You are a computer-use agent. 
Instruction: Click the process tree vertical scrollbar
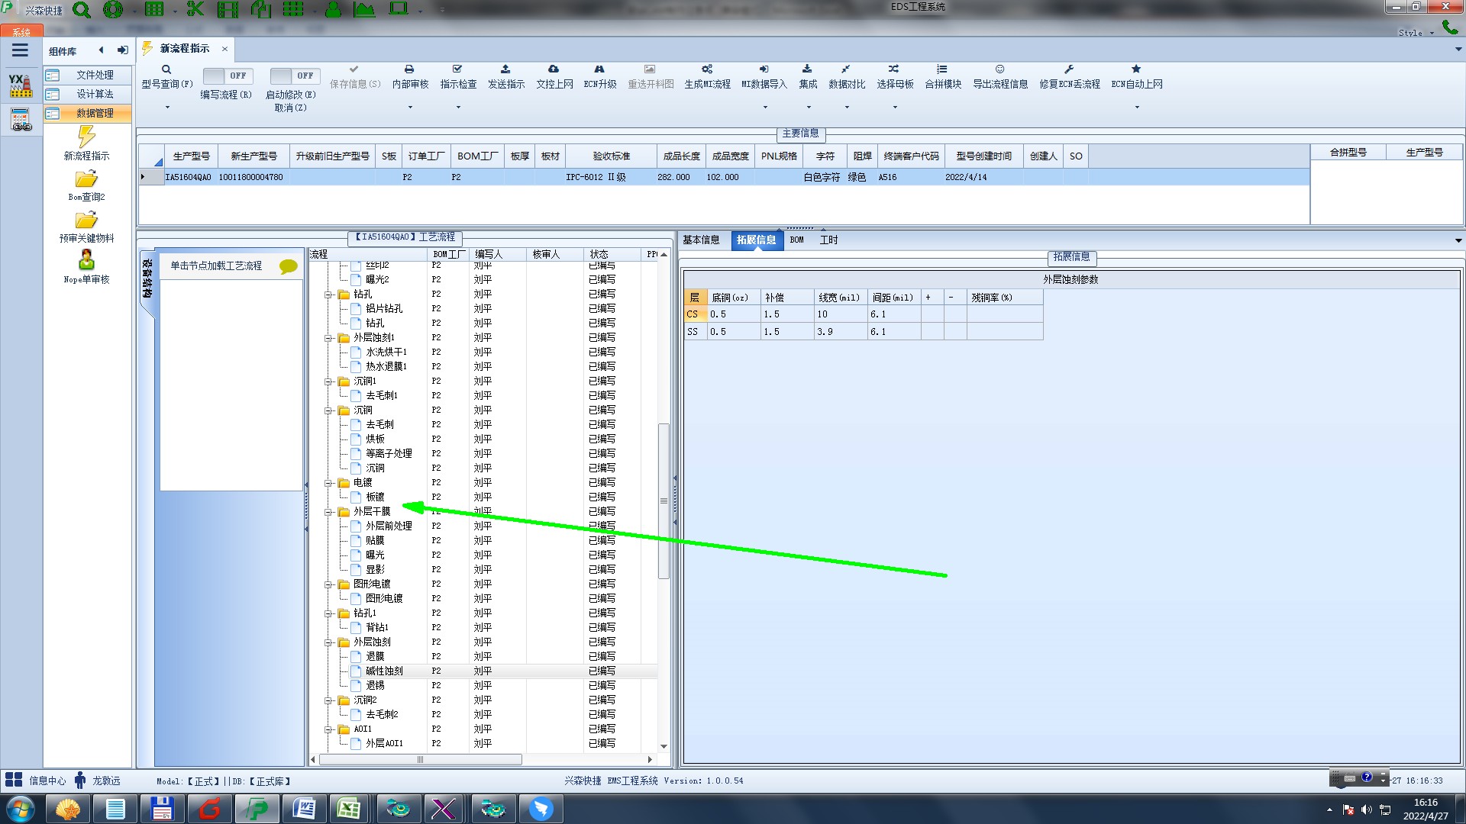point(664,501)
